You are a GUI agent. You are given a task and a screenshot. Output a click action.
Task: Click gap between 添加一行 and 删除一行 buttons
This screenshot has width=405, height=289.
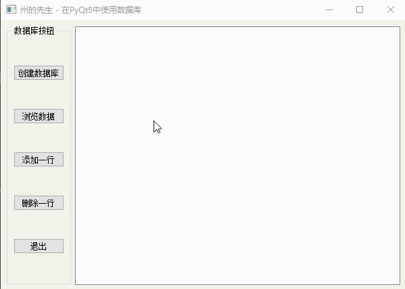39,181
